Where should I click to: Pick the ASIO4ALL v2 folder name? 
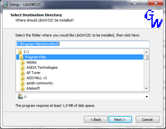[x=37, y=78]
